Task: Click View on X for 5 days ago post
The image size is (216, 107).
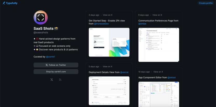Action: [x=107, y=67]
